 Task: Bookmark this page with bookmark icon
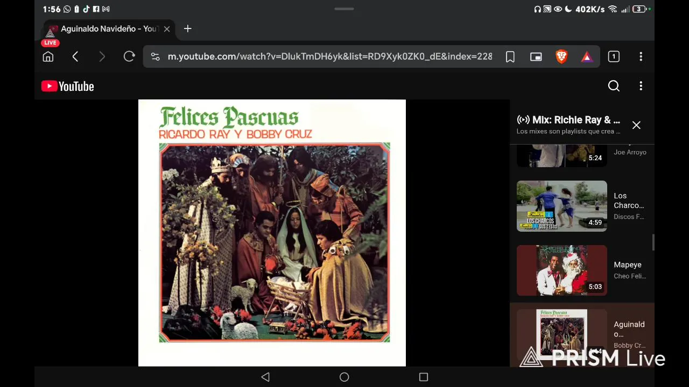(510, 56)
